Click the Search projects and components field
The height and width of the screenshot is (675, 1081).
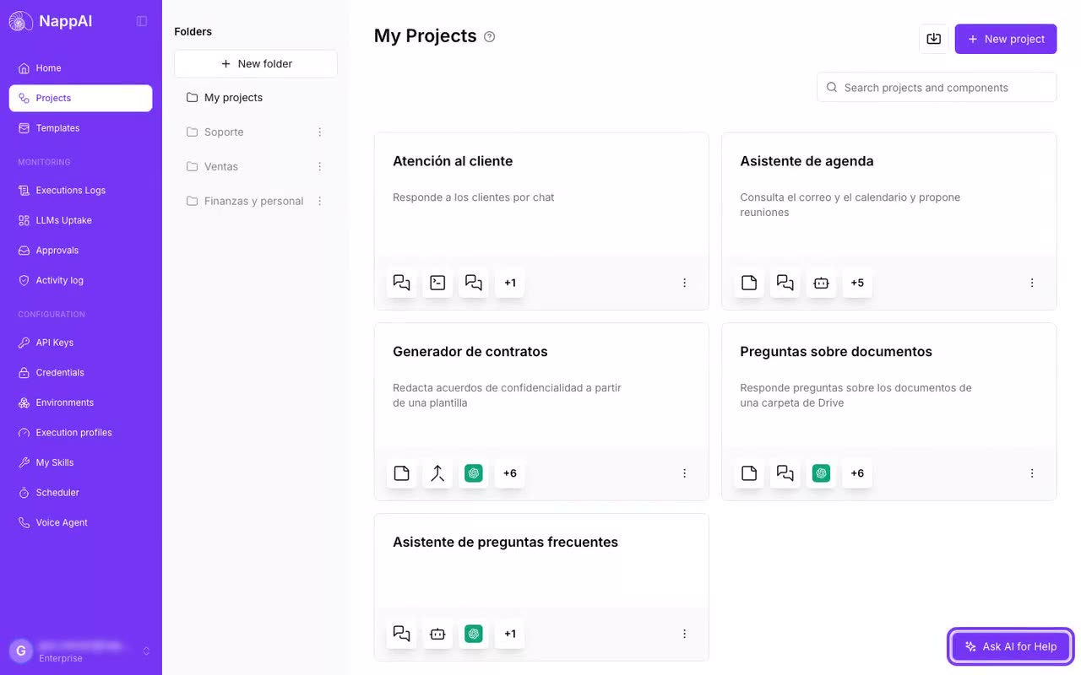[x=937, y=88]
